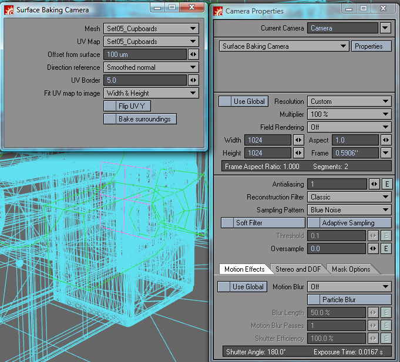Click the Antialiasing slider arrows
Viewport: 400px width, 362px height.
[x=374, y=184]
